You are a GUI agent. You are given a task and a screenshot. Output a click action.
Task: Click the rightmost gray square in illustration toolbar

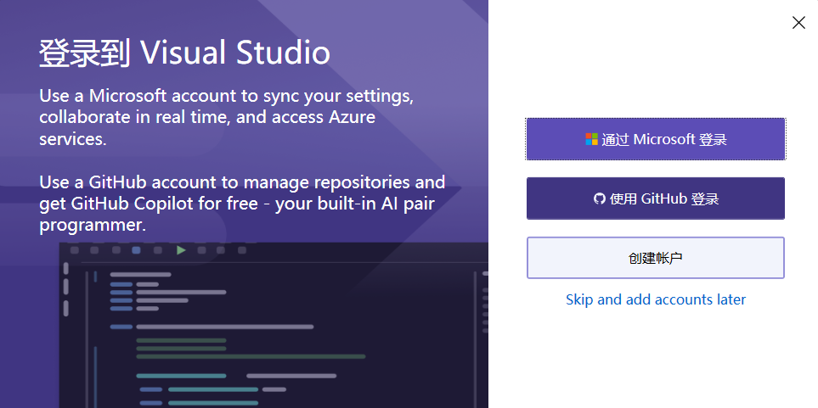[x=243, y=250]
